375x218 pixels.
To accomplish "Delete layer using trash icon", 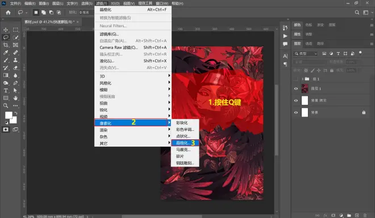I will pos(365,215).
